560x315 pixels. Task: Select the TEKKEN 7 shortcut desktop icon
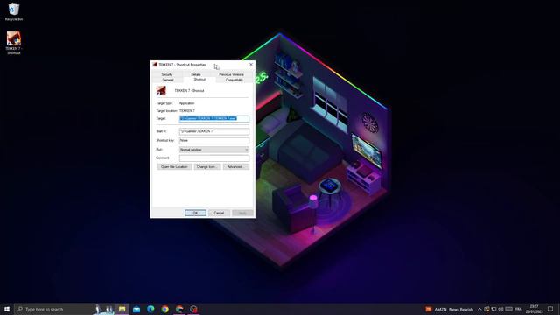14,43
